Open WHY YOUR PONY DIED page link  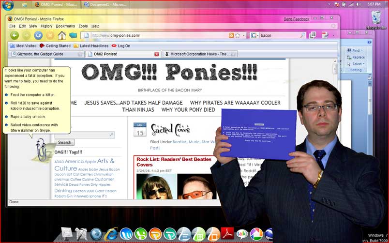tap(188, 110)
